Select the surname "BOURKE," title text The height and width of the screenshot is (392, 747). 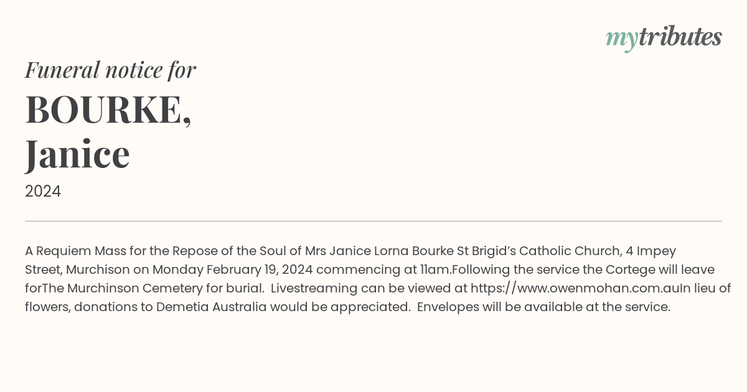click(x=108, y=110)
